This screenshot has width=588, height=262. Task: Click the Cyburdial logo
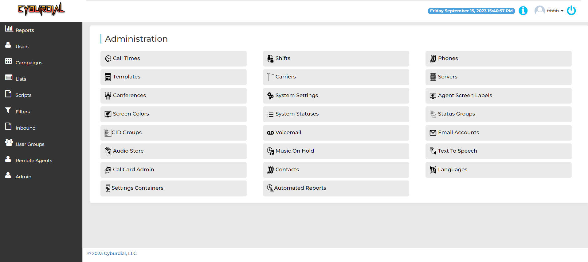[41, 9]
